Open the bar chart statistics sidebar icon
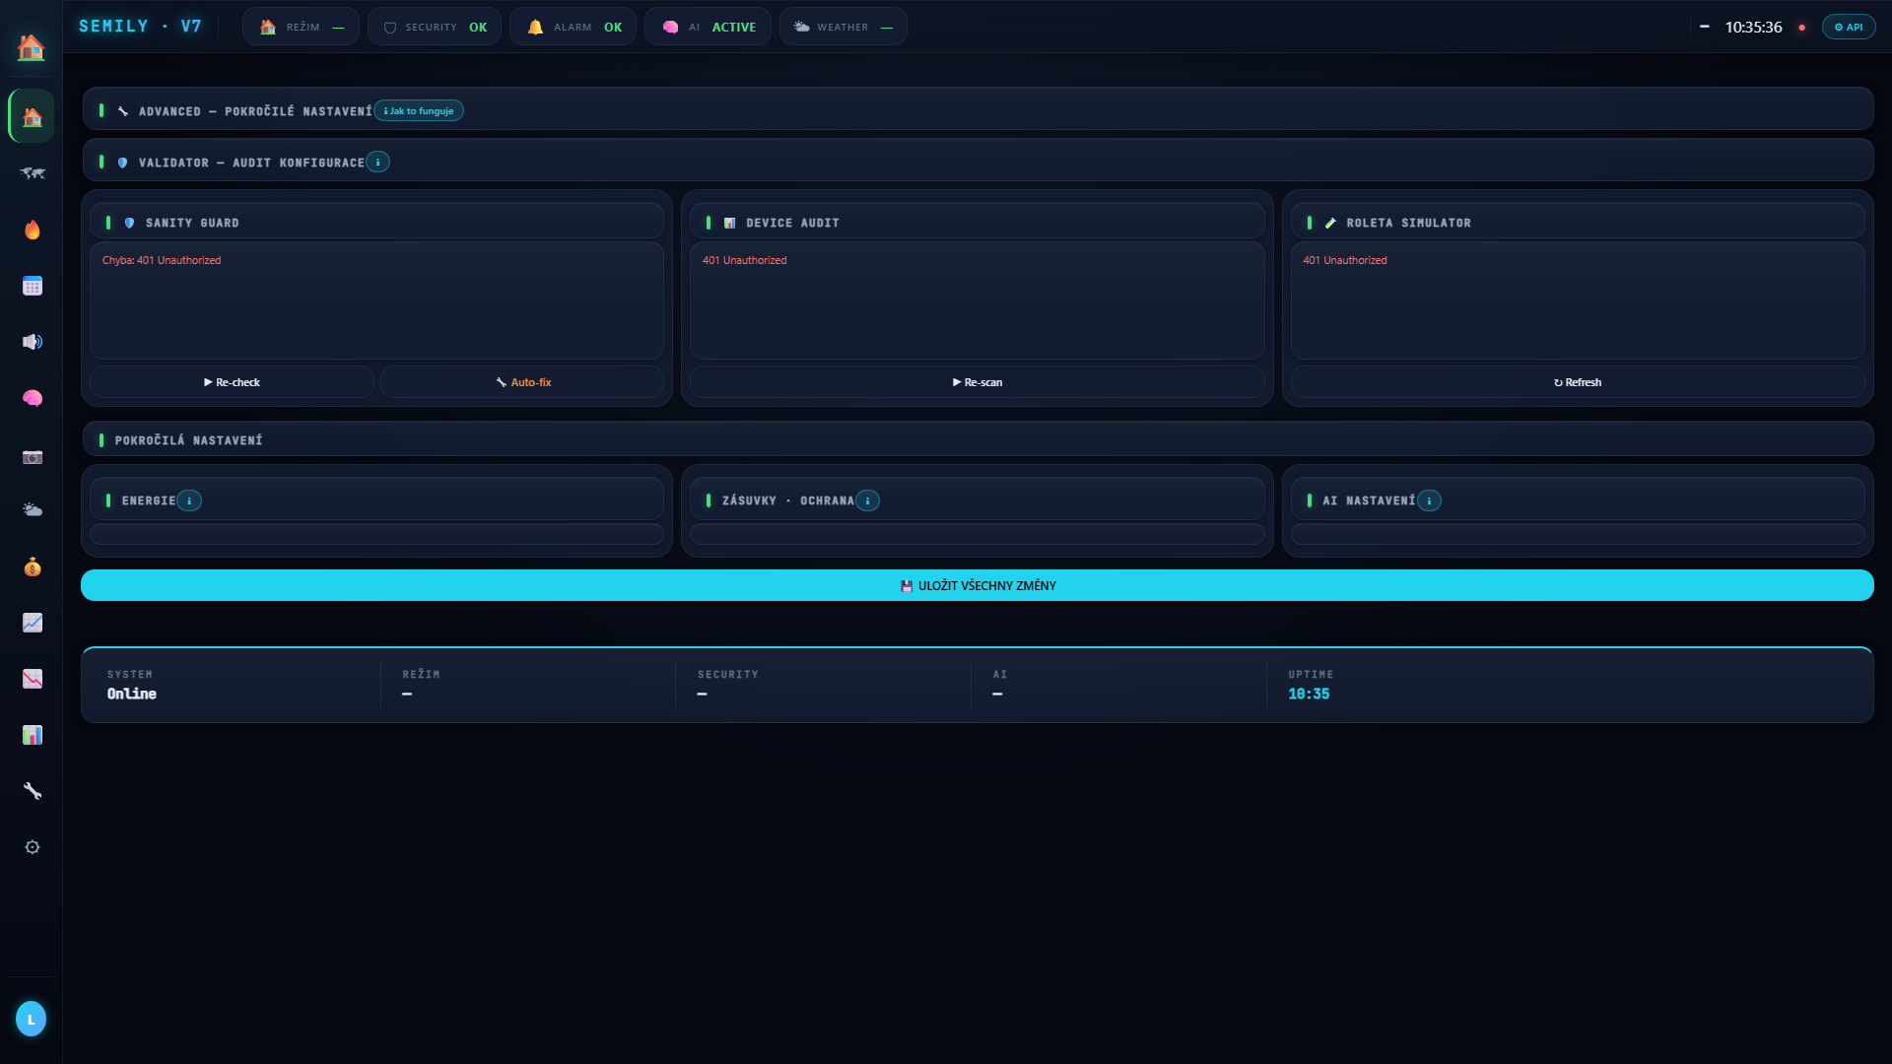The image size is (1892, 1064). click(x=33, y=735)
